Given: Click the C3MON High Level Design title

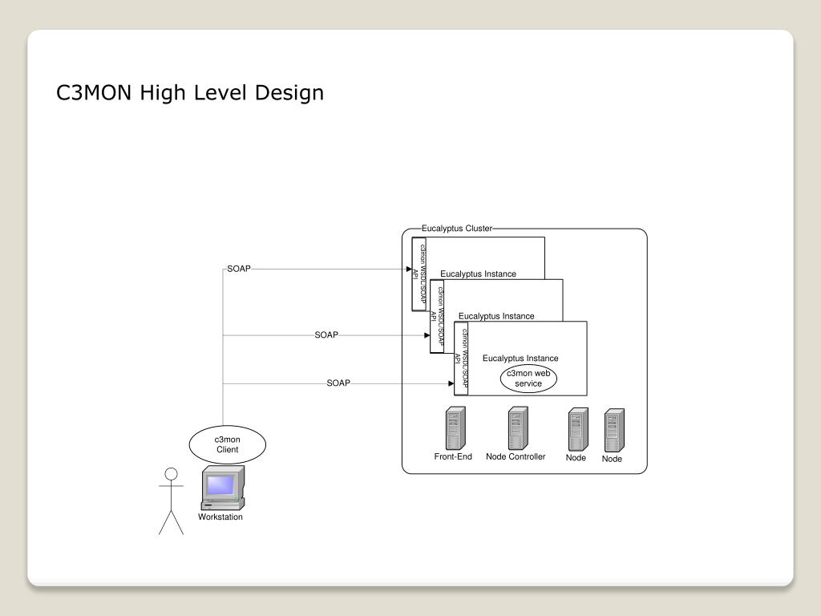Looking at the screenshot, I should tap(190, 93).
